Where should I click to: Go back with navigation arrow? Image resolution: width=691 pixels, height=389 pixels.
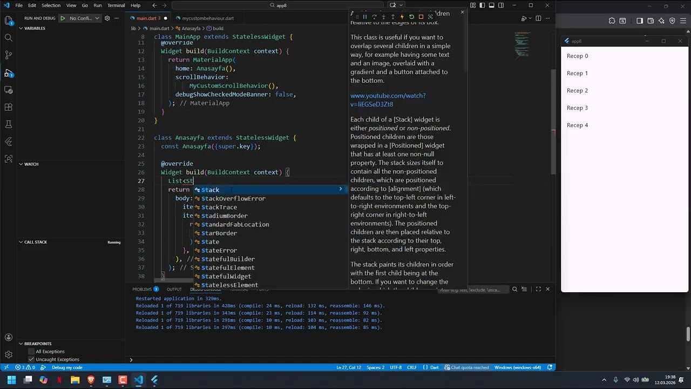[155, 5]
